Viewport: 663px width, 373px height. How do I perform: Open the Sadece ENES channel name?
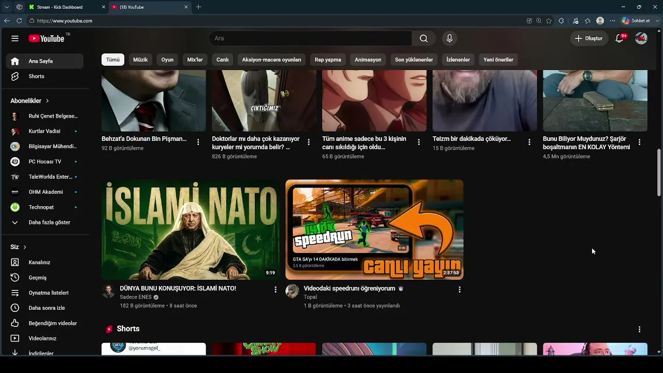[x=136, y=297]
